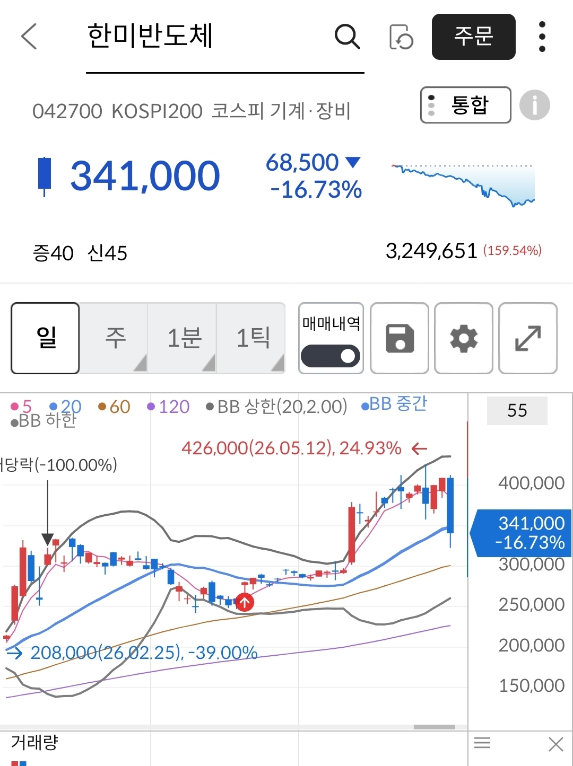
Task: Tap the red up-arrow buy marker
Action: (x=244, y=602)
